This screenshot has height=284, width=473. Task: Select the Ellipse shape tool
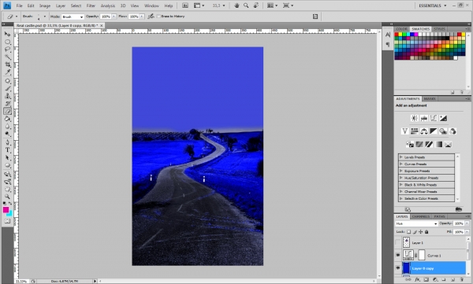7,165
